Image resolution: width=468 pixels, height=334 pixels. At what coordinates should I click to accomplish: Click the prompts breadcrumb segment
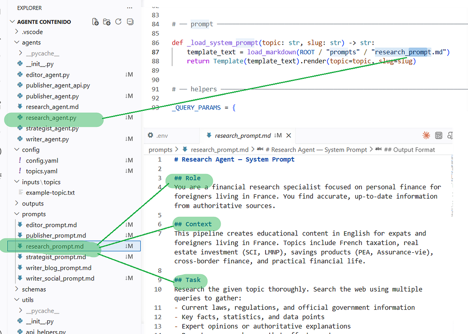(160, 150)
